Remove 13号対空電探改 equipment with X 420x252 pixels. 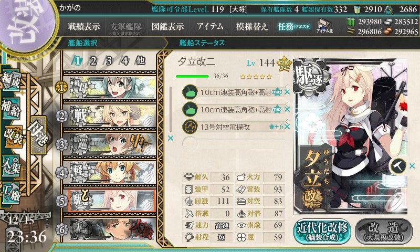pyautogui.click(x=287, y=127)
